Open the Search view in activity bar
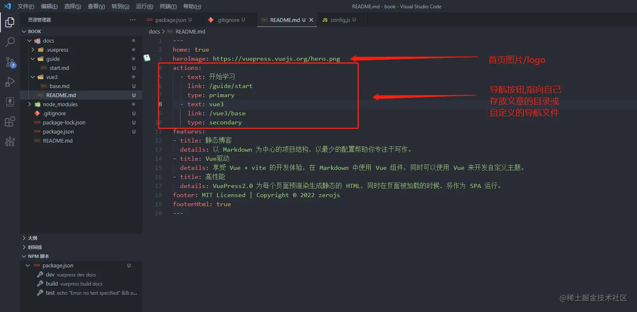Viewport: 637px width, 312px height. coord(10,42)
